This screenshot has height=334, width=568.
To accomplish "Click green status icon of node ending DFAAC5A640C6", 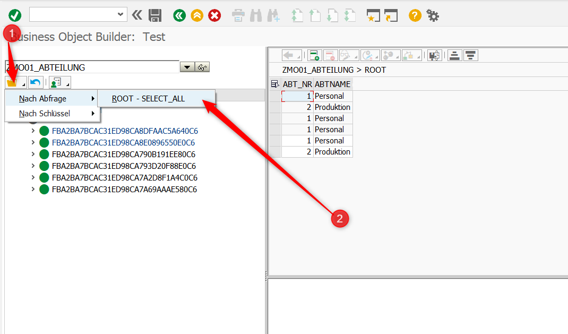I will [x=44, y=131].
